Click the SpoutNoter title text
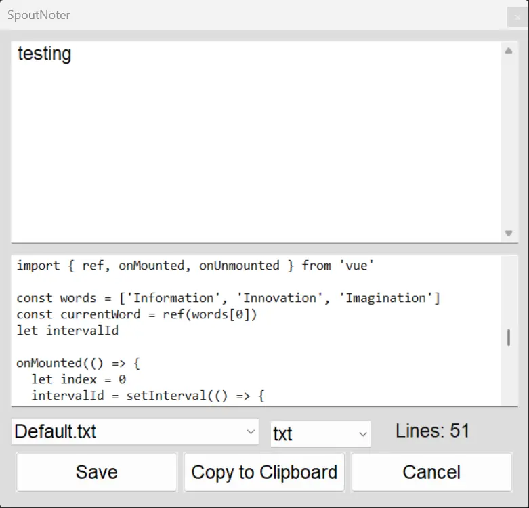Image resolution: width=529 pixels, height=508 pixels. tap(39, 15)
